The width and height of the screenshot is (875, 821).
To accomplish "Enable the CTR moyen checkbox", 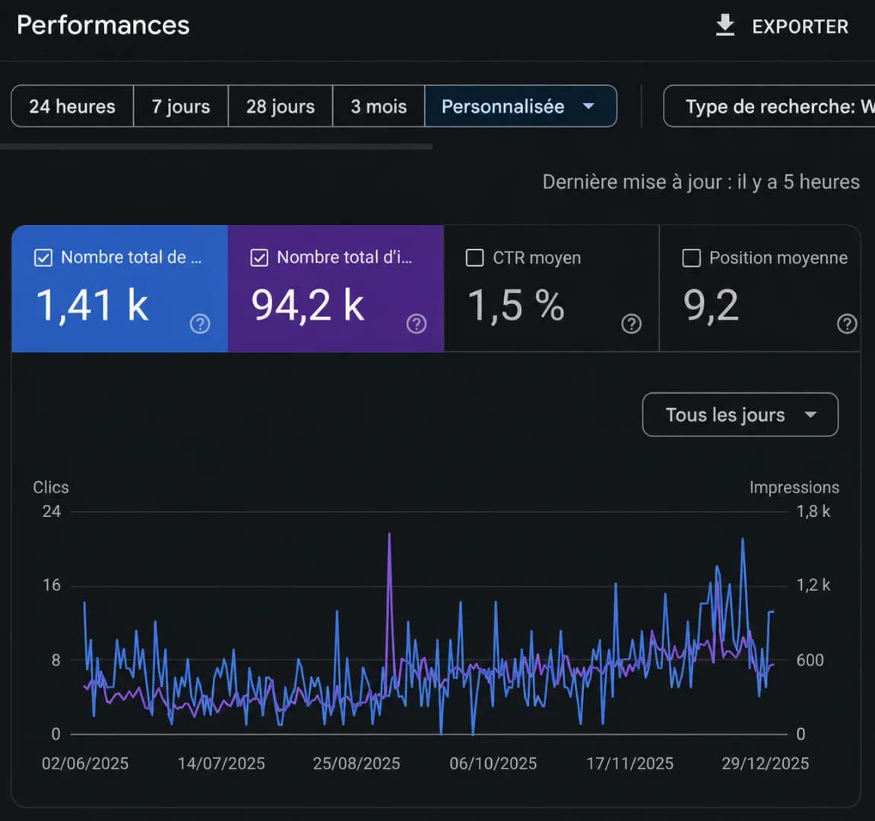I will [x=475, y=258].
